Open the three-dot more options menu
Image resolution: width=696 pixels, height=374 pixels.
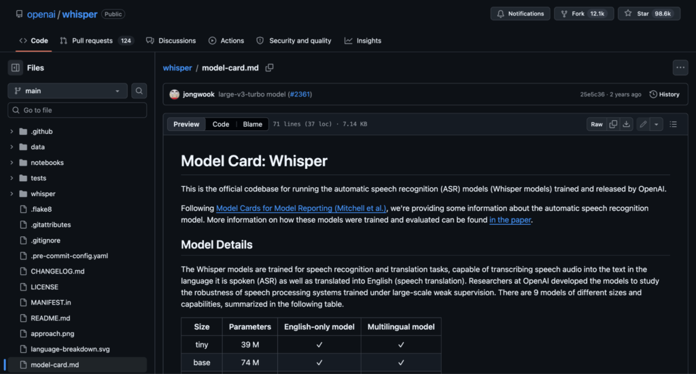tap(680, 68)
